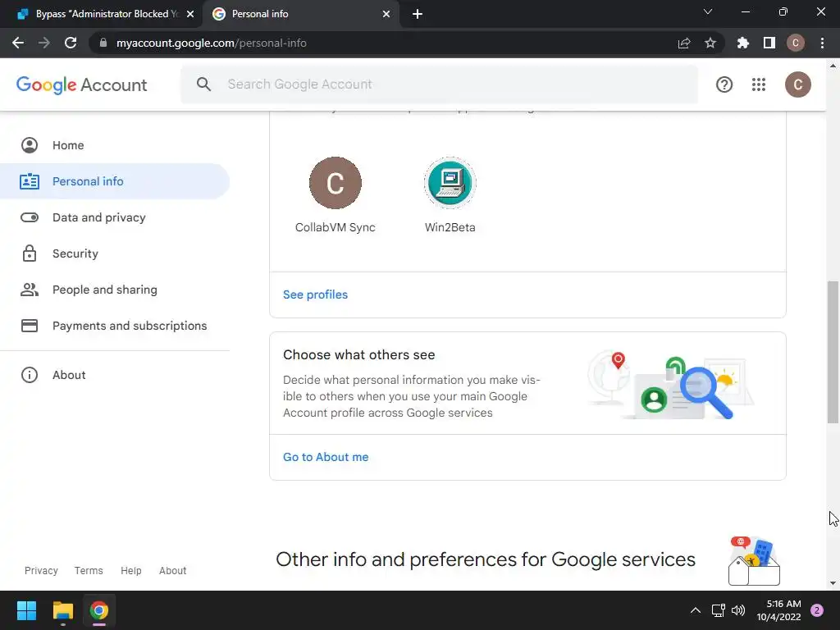Follow the Go to About me link
840x630 pixels.
(326, 457)
